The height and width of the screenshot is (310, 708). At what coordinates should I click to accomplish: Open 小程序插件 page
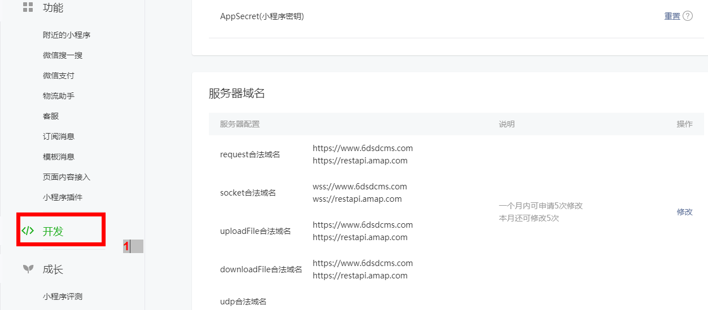coord(62,197)
